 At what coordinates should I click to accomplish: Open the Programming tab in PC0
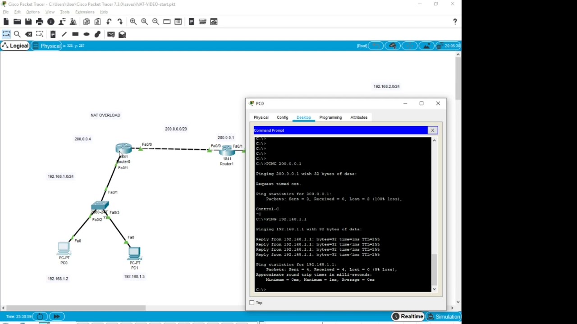pyautogui.click(x=330, y=117)
